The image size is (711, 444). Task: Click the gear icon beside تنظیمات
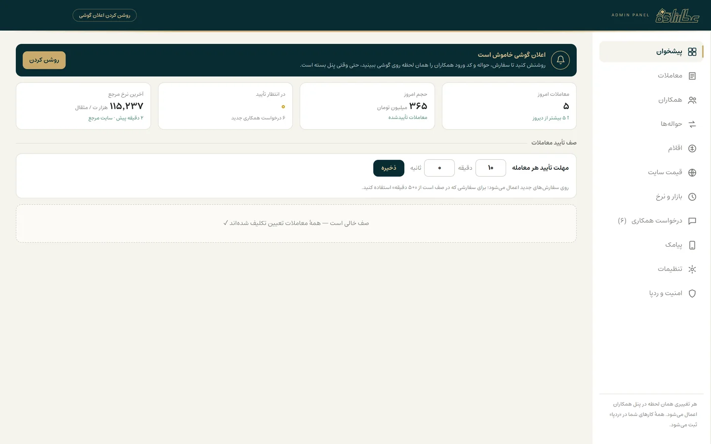(692, 269)
